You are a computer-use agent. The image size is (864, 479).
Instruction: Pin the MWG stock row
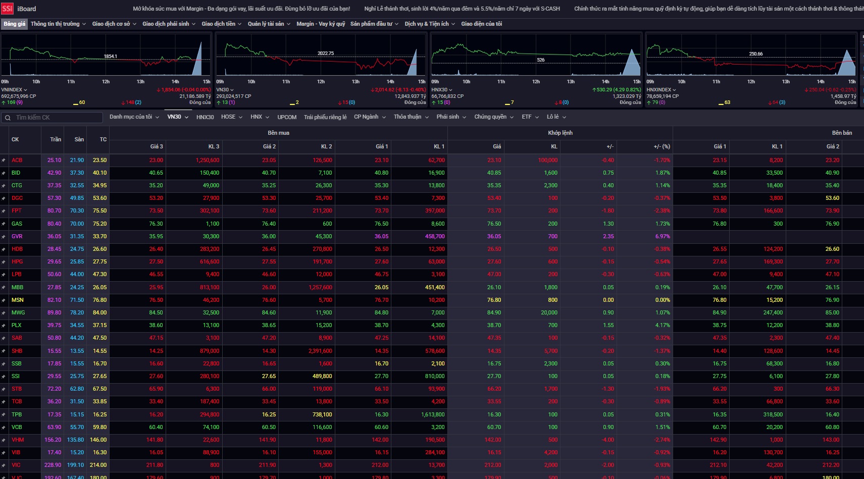click(x=4, y=313)
